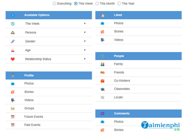
Task: Open Locals in the People list
Action: 118,97
